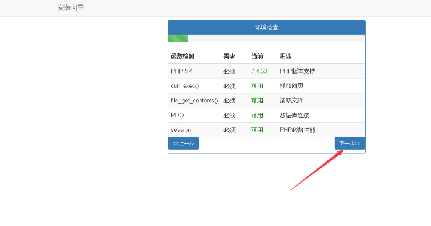This screenshot has width=431, height=226.
Task: Click the 下一步>> next step button
Action: click(x=350, y=143)
